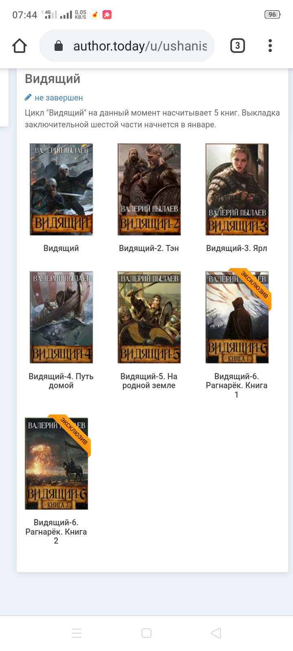Open the 'Видящий' cycle heading

[52, 79]
